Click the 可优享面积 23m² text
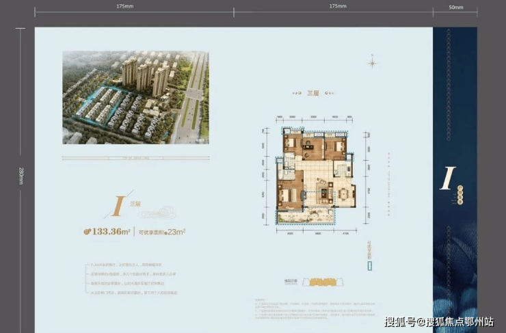This screenshot has height=333, width=506. (x=162, y=232)
